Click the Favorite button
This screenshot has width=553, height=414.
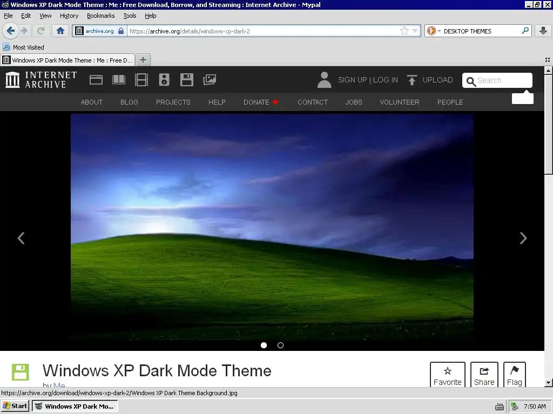[x=448, y=375]
